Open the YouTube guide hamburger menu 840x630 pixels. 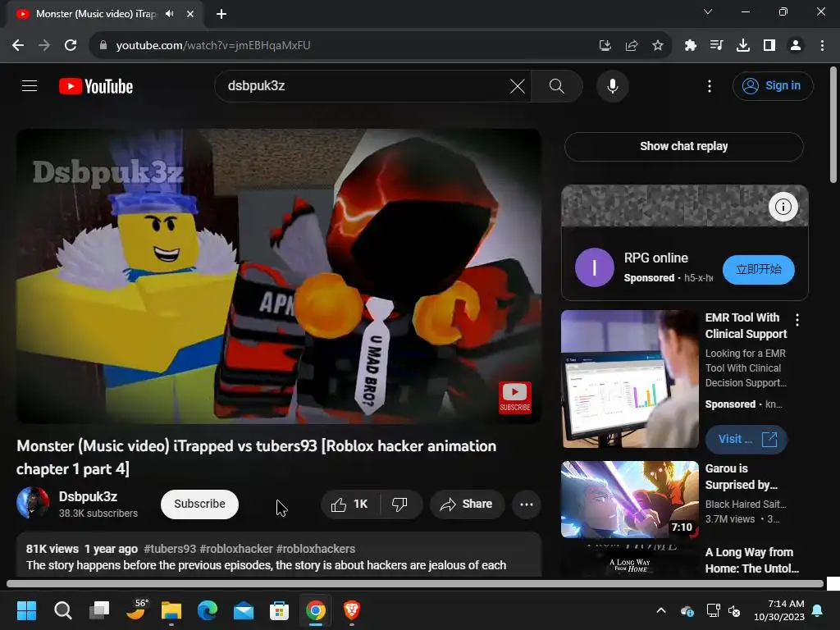pyautogui.click(x=30, y=85)
